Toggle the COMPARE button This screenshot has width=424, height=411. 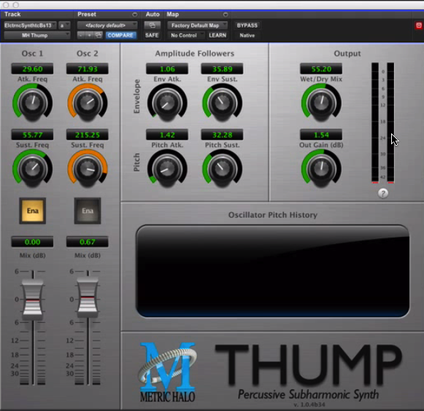(120, 36)
